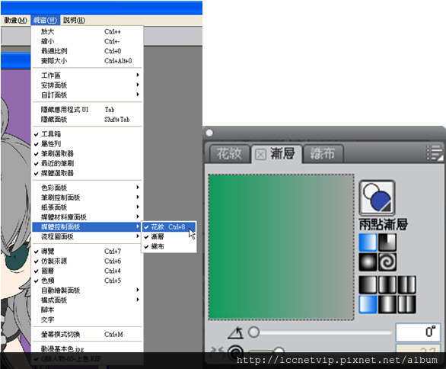446x369 pixels.
Task: Expand the 流程圖面板 submenu
Action: coord(87,236)
